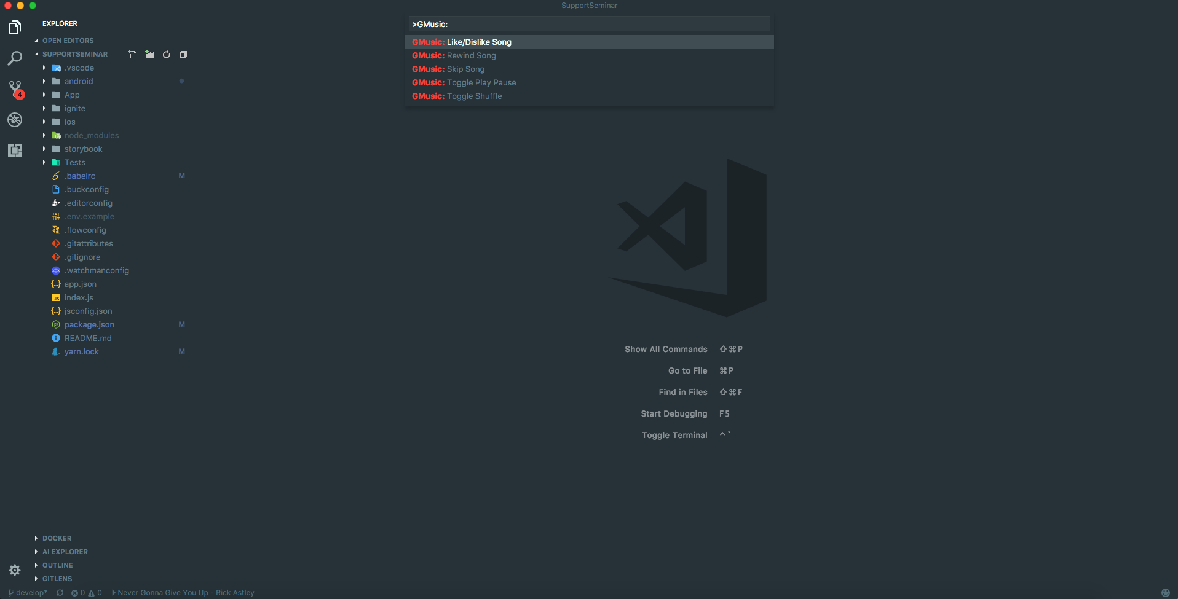Open the .babelrc file
The width and height of the screenshot is (1178, 599).
tap(80, 176)
